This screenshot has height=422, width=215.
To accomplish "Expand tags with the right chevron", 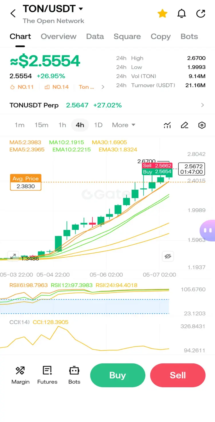I will click(x=103, y=87).
